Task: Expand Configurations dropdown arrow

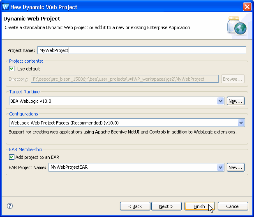Action: coord(241,123)
